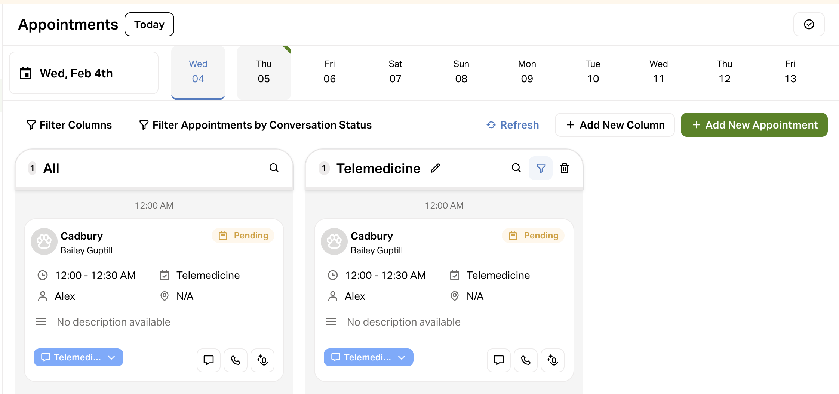This screenshot has height=394, width=839.
Task: Open Filter Appointments by Conversation Status
Action: 255,125
